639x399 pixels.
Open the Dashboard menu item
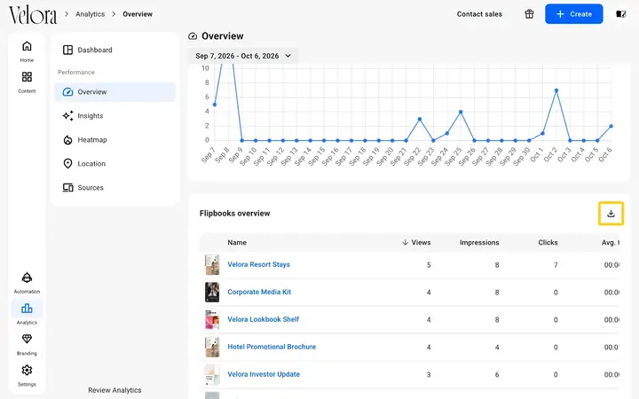coord(114,50)
